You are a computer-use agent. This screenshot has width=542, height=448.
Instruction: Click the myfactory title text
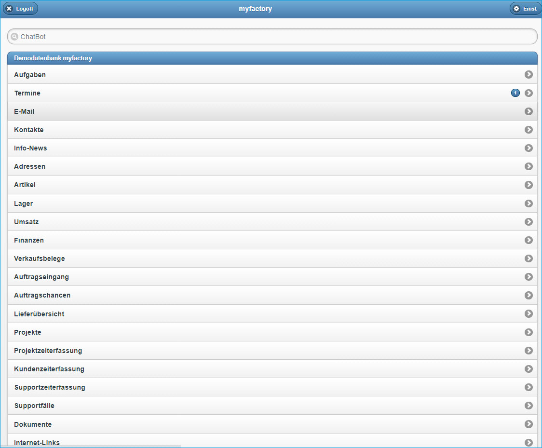point(256,9)
